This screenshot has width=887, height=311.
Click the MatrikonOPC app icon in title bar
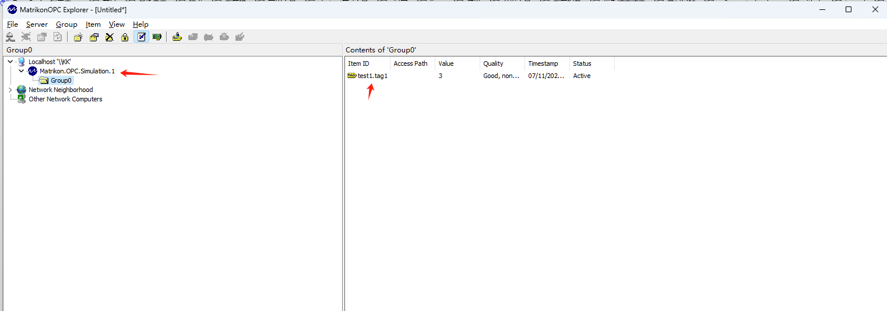coord(12,9)
